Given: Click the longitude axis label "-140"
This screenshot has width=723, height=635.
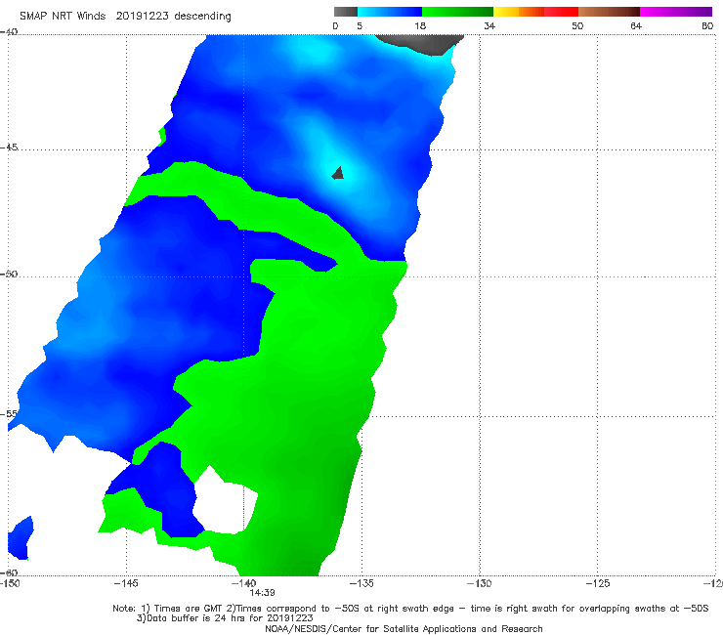Looking at the screenshot, I should coord(244,584).
